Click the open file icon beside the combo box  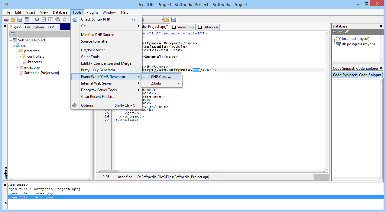click(167, 19)
